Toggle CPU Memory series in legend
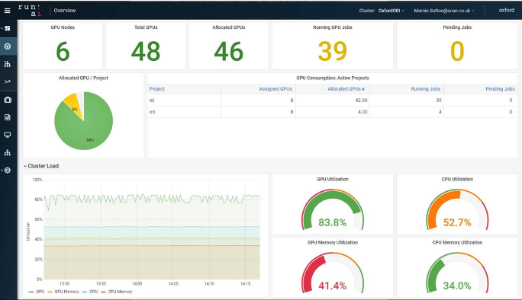 [x=117, y=292]
